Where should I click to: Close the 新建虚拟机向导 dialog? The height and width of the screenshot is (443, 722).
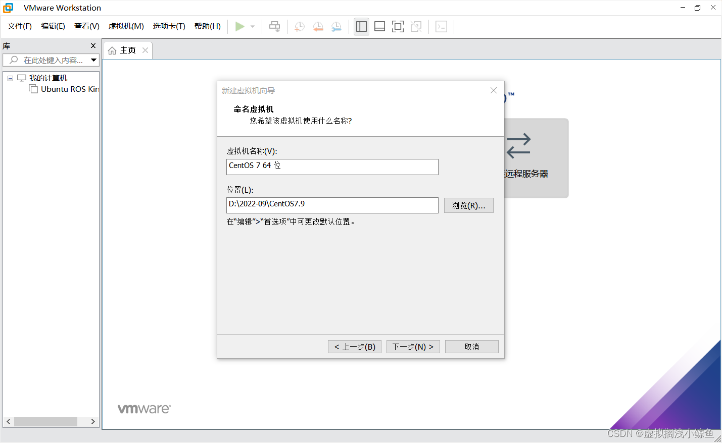(494, 90)
